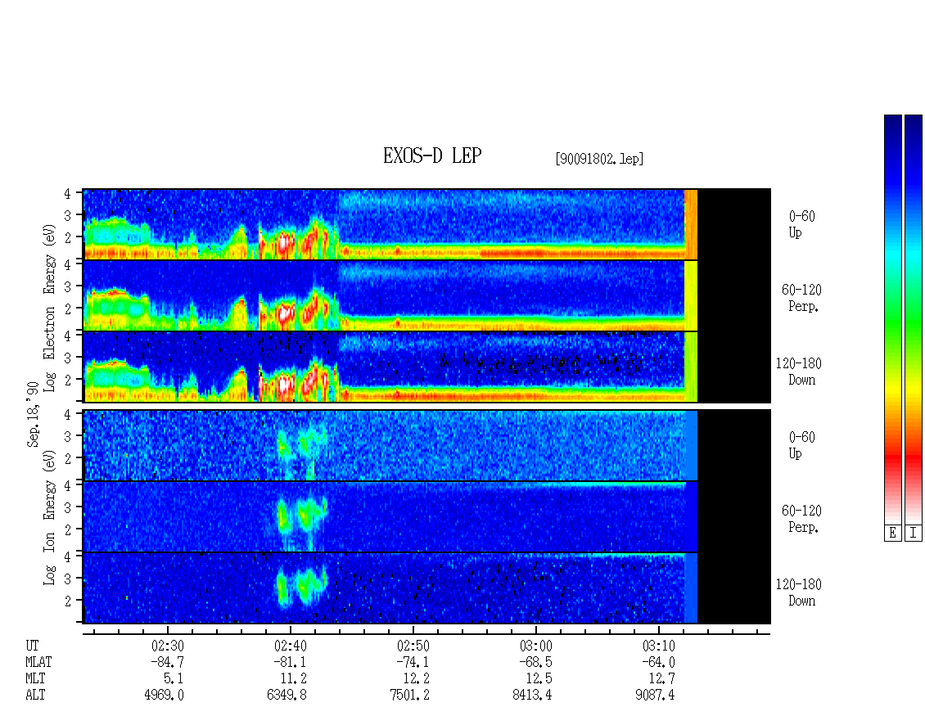Click the MLT value 12.7
Image resolution: width=925 pixels, height=716 pixels.
661,679
